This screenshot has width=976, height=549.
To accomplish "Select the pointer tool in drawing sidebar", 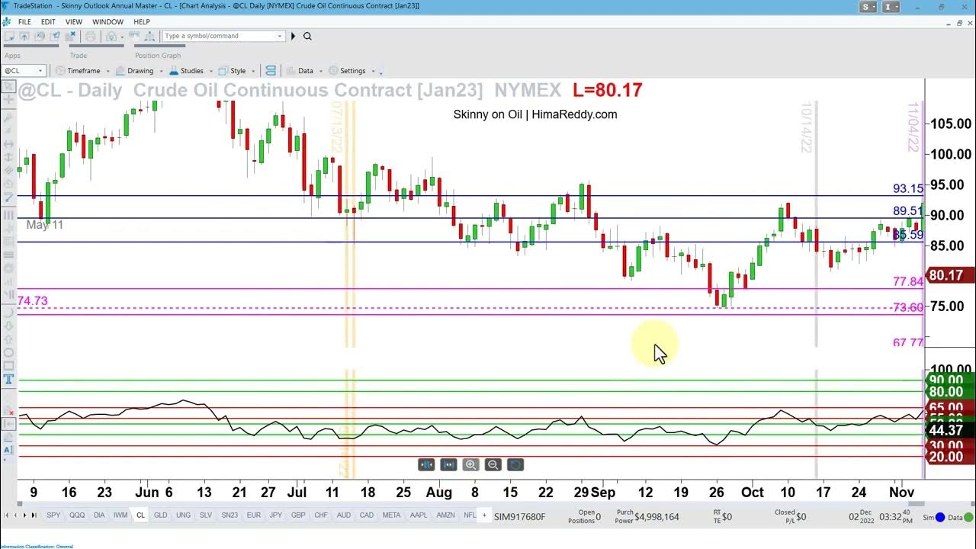I will (8, 85).
